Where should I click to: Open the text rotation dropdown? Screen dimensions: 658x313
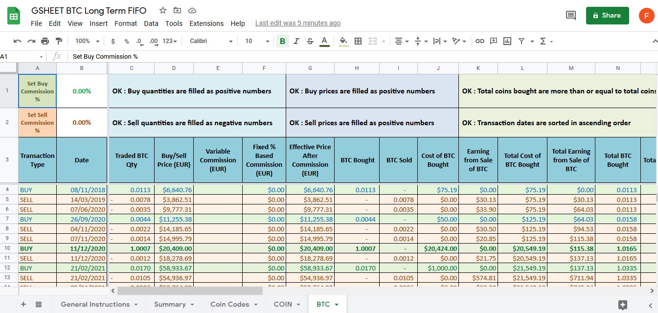[459, 41]
